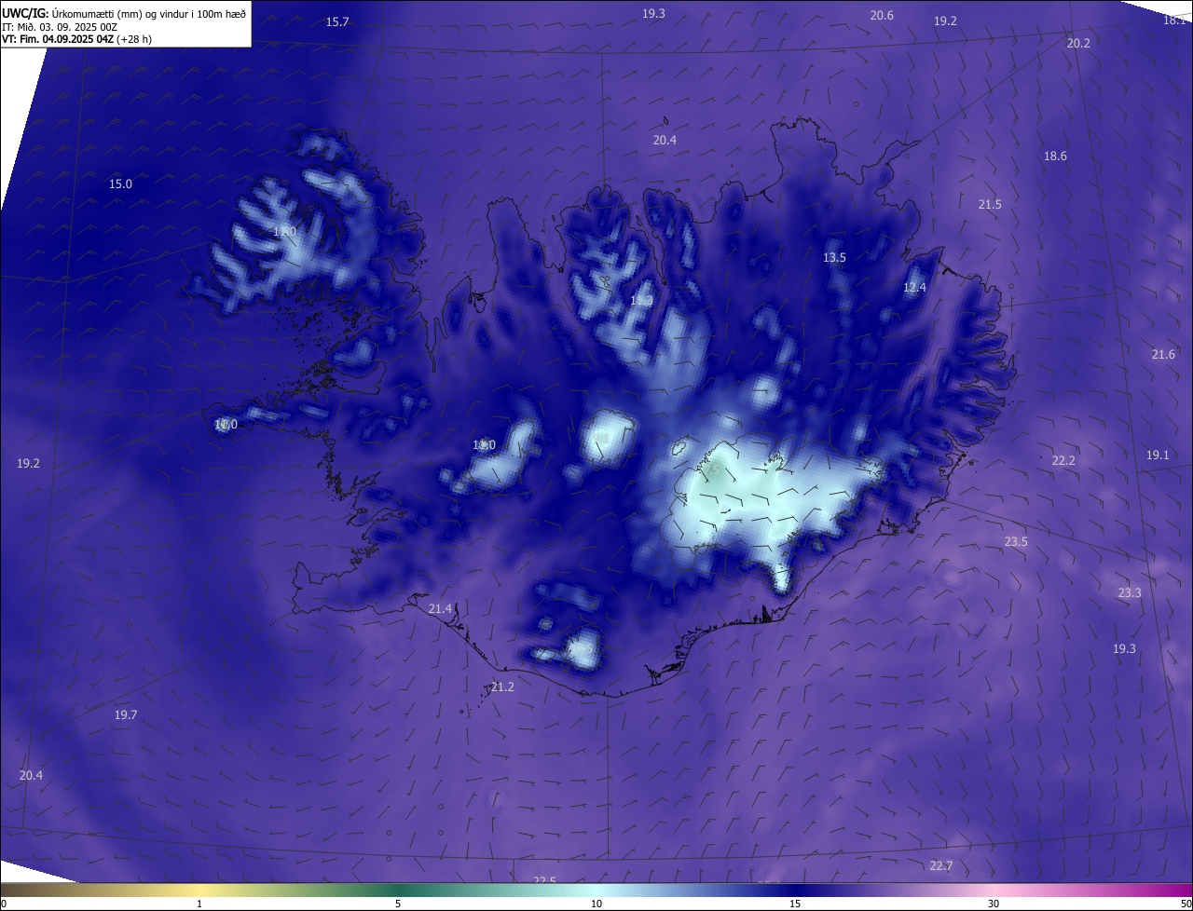Click the 13.5 value label
This screenshot has width=1193, height=911.
(834, 257)
